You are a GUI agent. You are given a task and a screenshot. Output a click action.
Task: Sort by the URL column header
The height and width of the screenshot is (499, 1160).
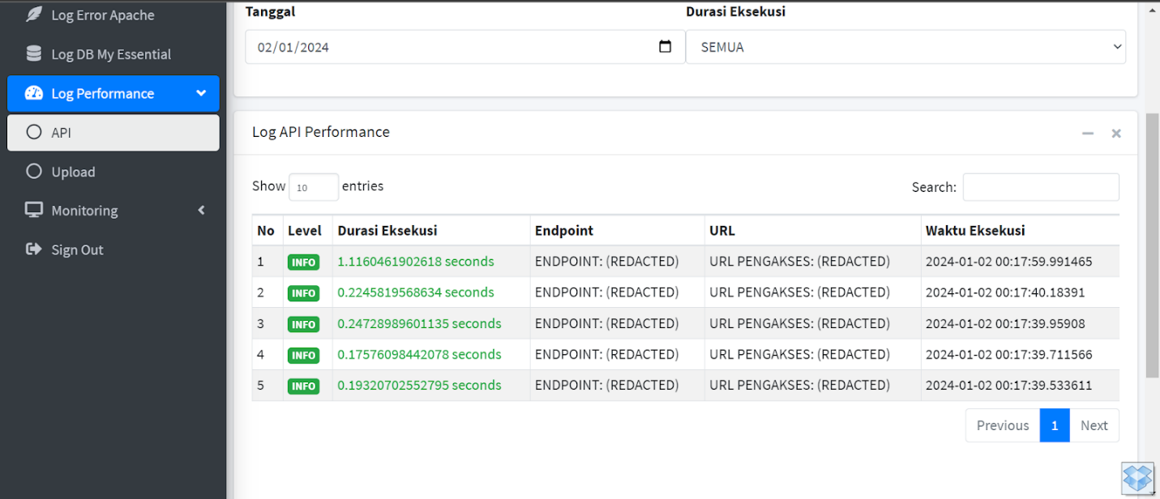click(812, 230)
